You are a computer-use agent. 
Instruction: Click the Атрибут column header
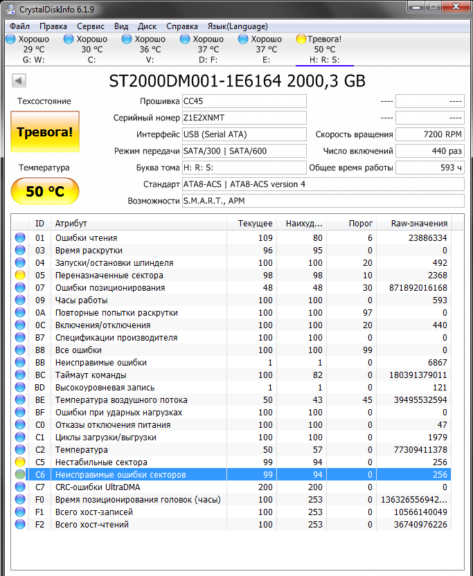click(x=139, y=224)
